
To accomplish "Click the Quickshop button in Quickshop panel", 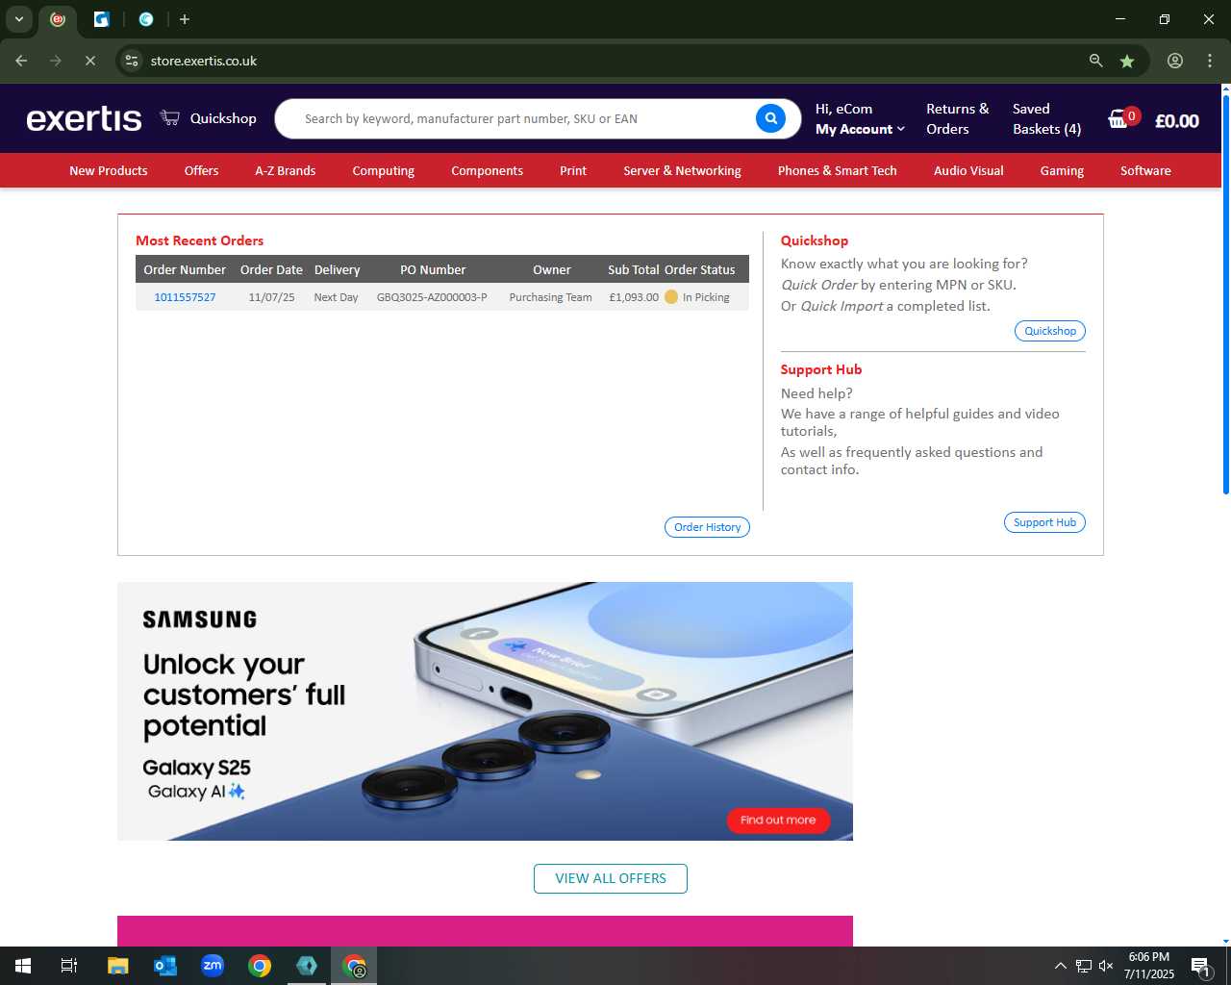I will tap(1050, 331).
